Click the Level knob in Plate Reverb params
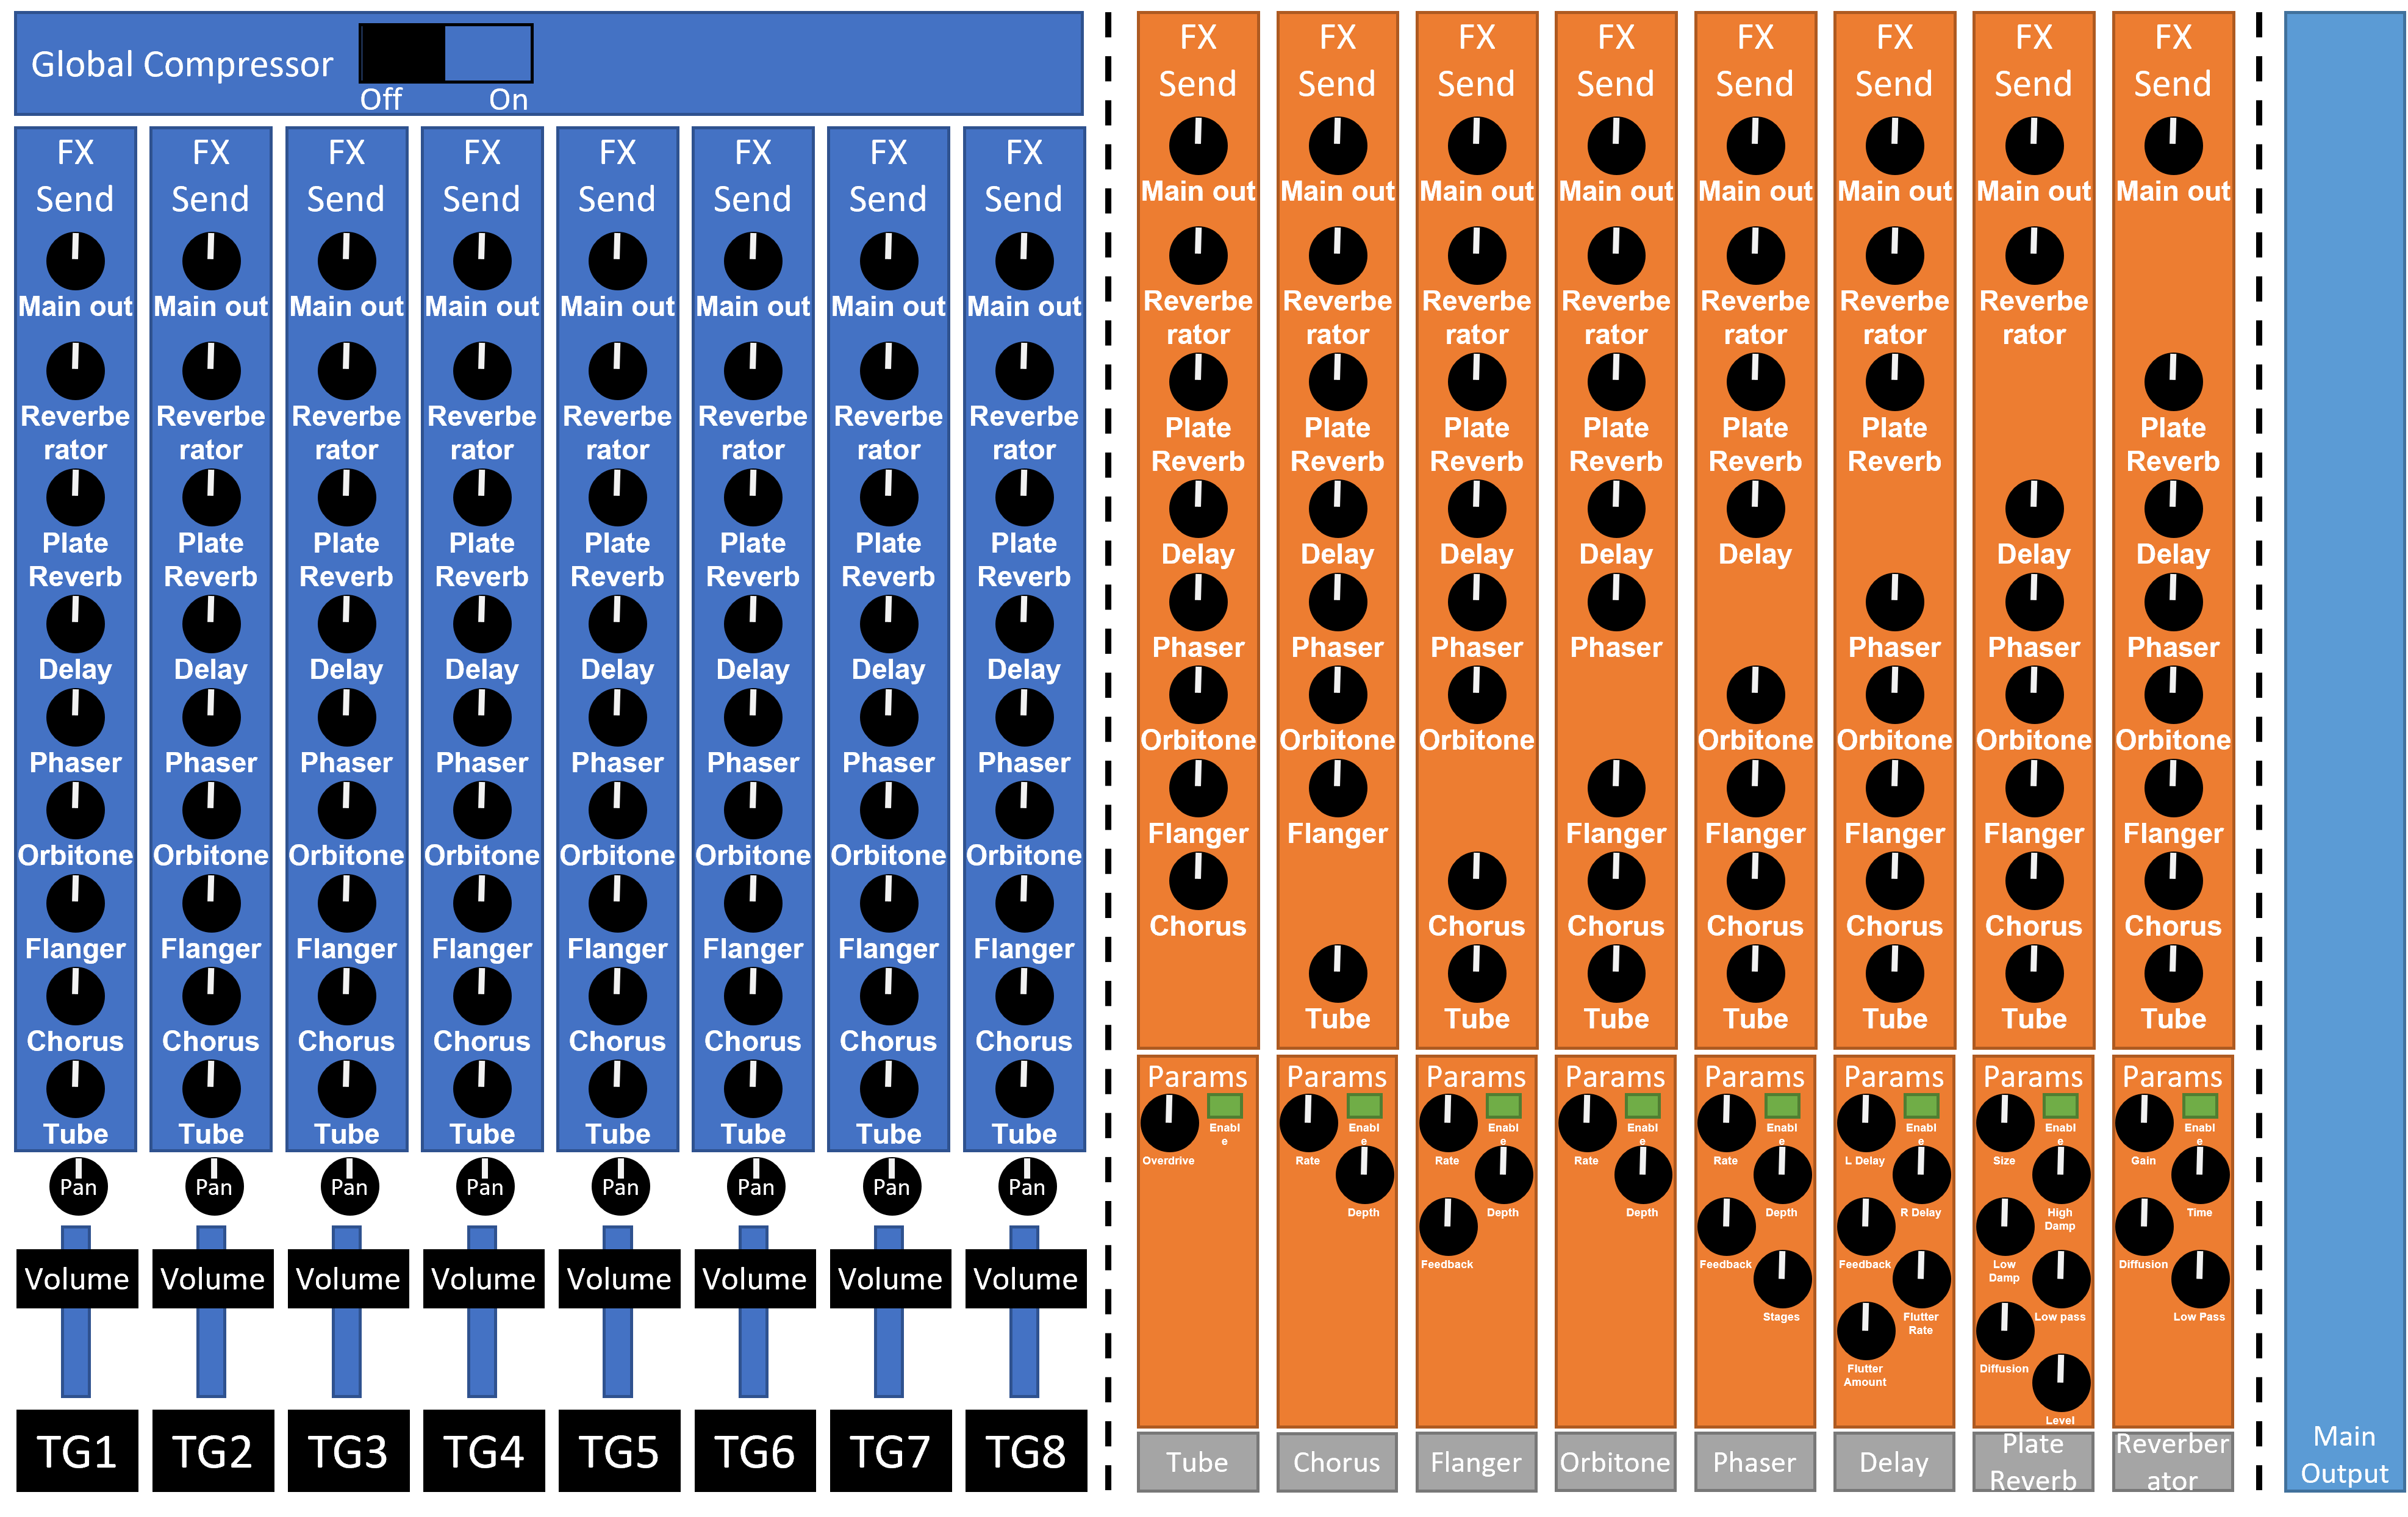 click(2060, 1382)
